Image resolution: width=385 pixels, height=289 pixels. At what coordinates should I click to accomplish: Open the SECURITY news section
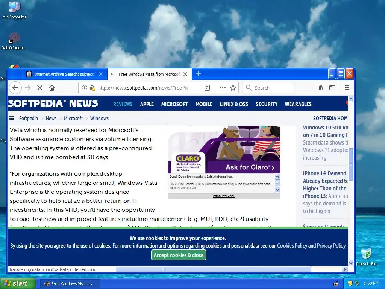[267, 104]
